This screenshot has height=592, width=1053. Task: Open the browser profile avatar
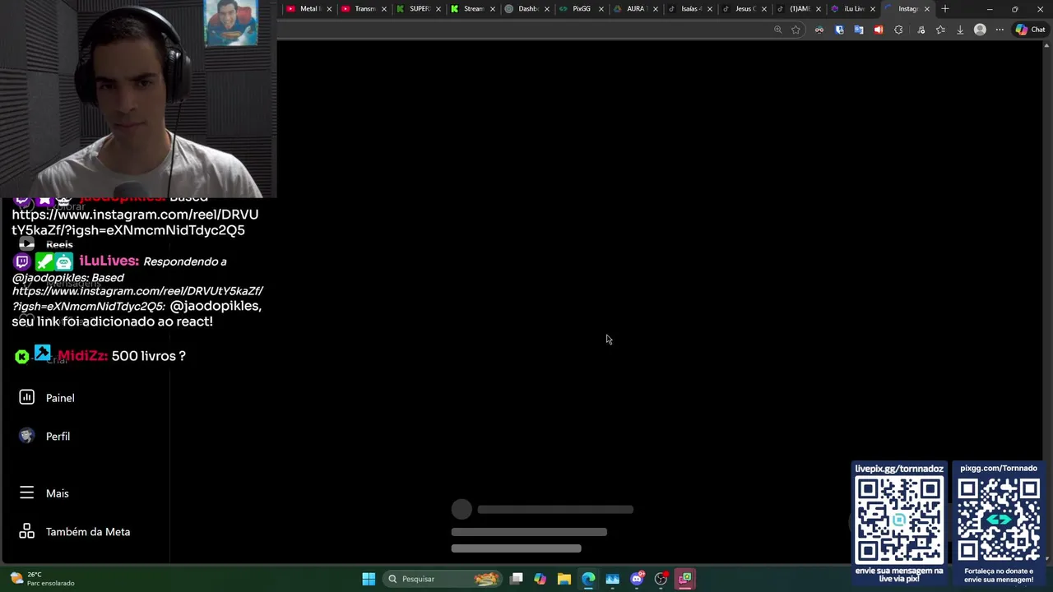pos(980,30)
